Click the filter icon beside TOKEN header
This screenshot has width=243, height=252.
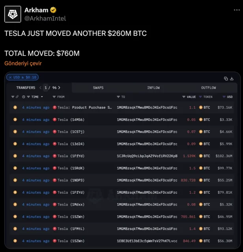point(200,97)
